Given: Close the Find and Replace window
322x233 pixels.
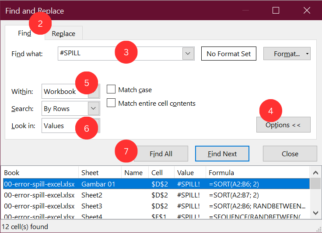Looking at the screenshot, I should [x=307, y=10].
